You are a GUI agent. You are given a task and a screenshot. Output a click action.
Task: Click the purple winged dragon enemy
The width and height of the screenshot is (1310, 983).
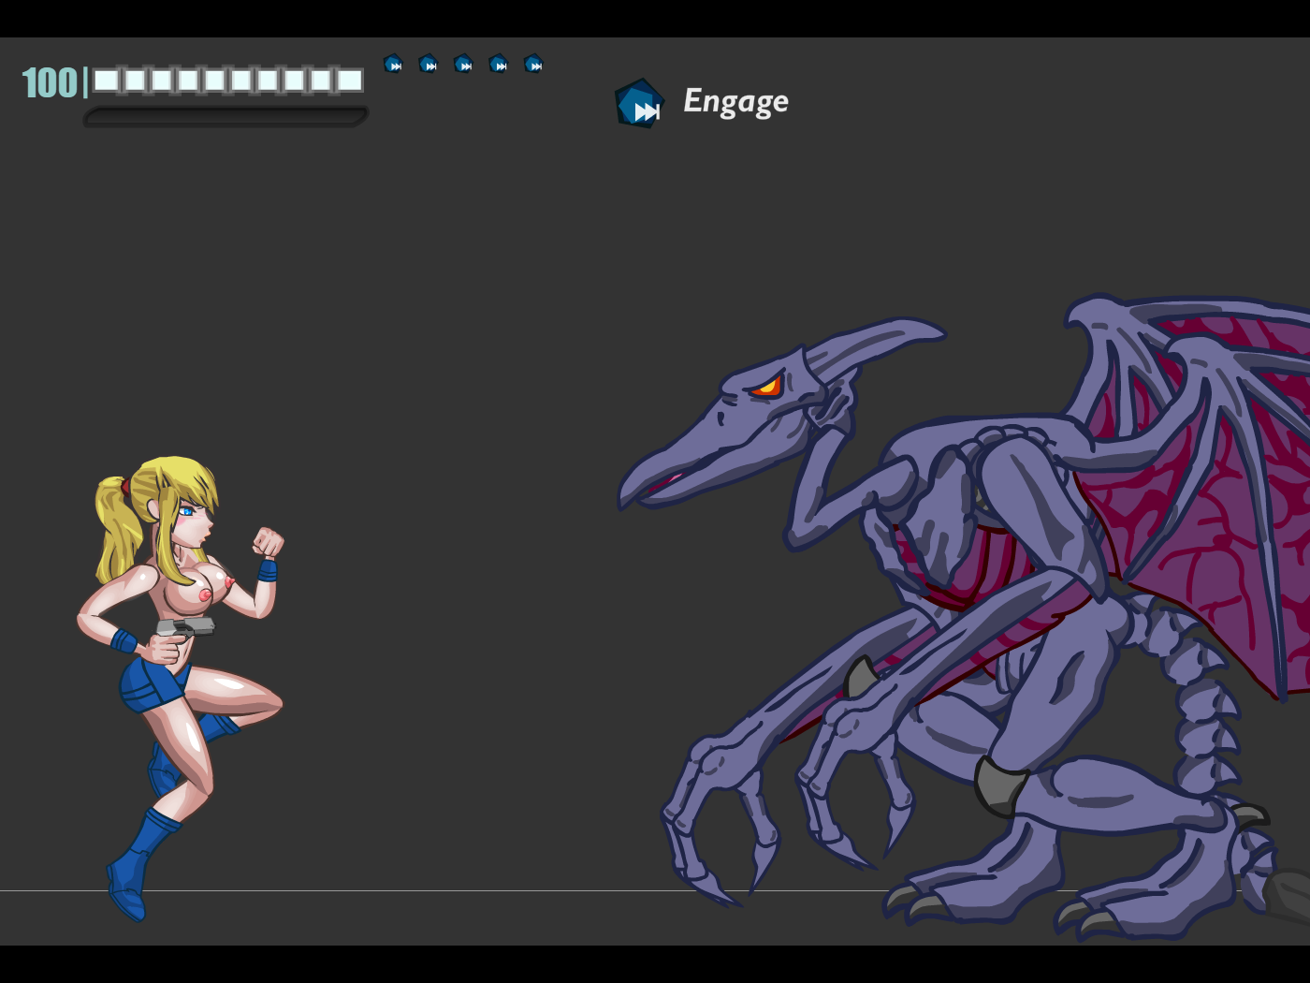click(x=964, y=618)
